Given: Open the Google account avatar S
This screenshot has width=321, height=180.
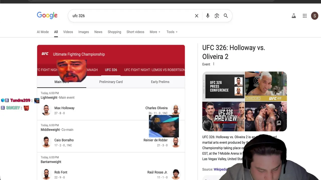Looking at the screenshot, I should click(315, 16).
